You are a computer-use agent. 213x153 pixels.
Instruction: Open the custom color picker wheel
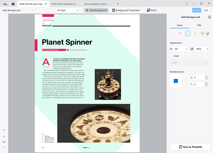click(207, 33)
